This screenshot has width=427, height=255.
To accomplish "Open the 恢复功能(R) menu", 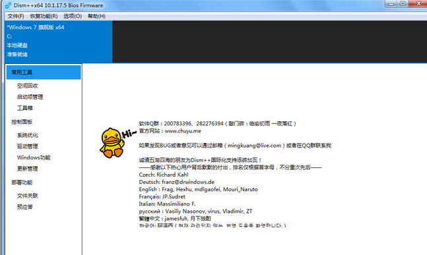I will point(44,16).
